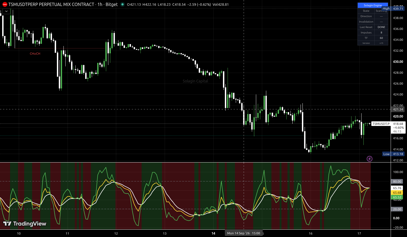Collapse the chart legend with the chevron
This screenshot has height=237, width=407.
[6, 11]
